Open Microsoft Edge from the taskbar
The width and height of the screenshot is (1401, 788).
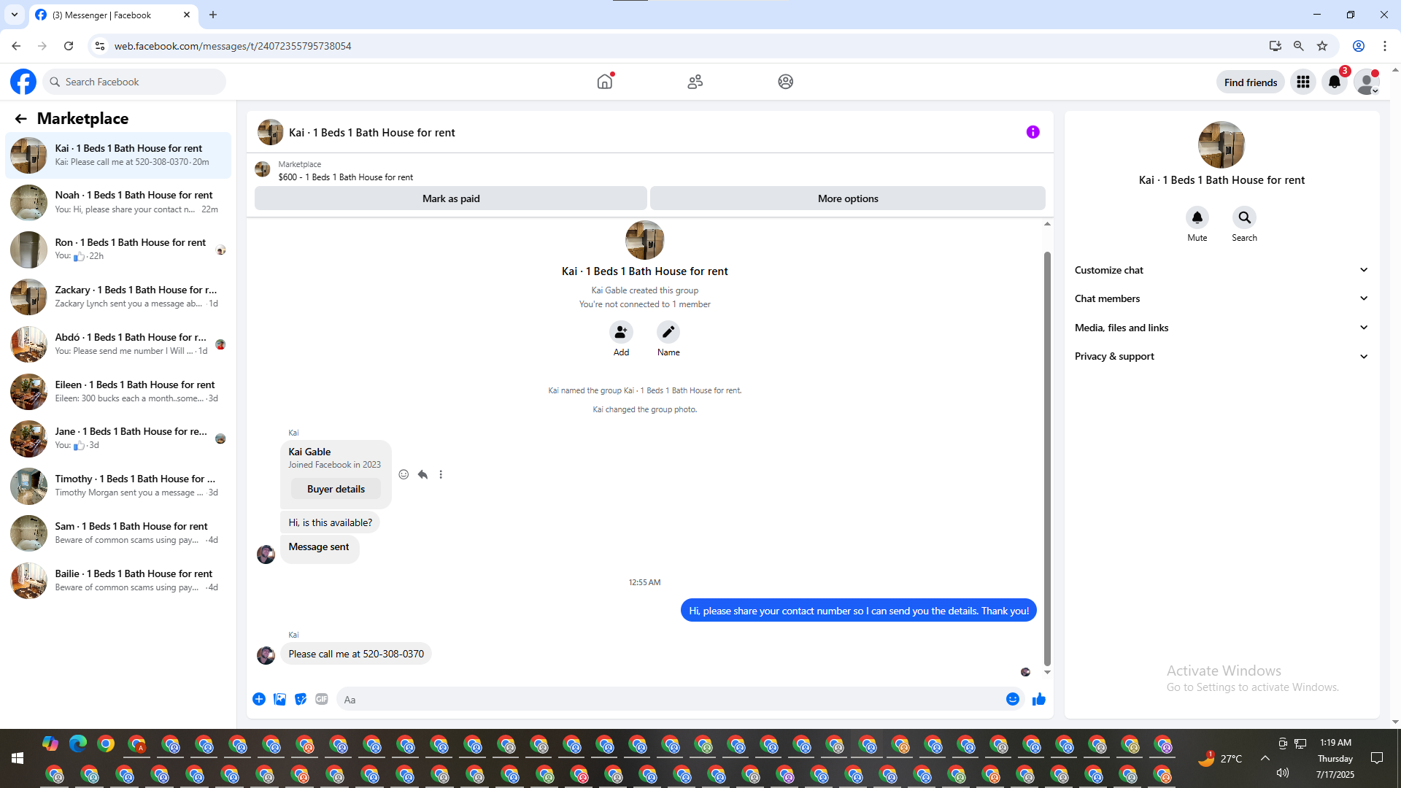(x=78, y=743)
